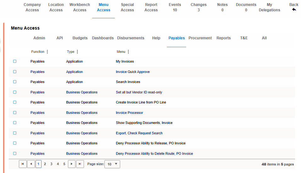Tick checkbox for Export, Check Request Search
This screenshot has width=301, height=173.
[x=15, y=133]
